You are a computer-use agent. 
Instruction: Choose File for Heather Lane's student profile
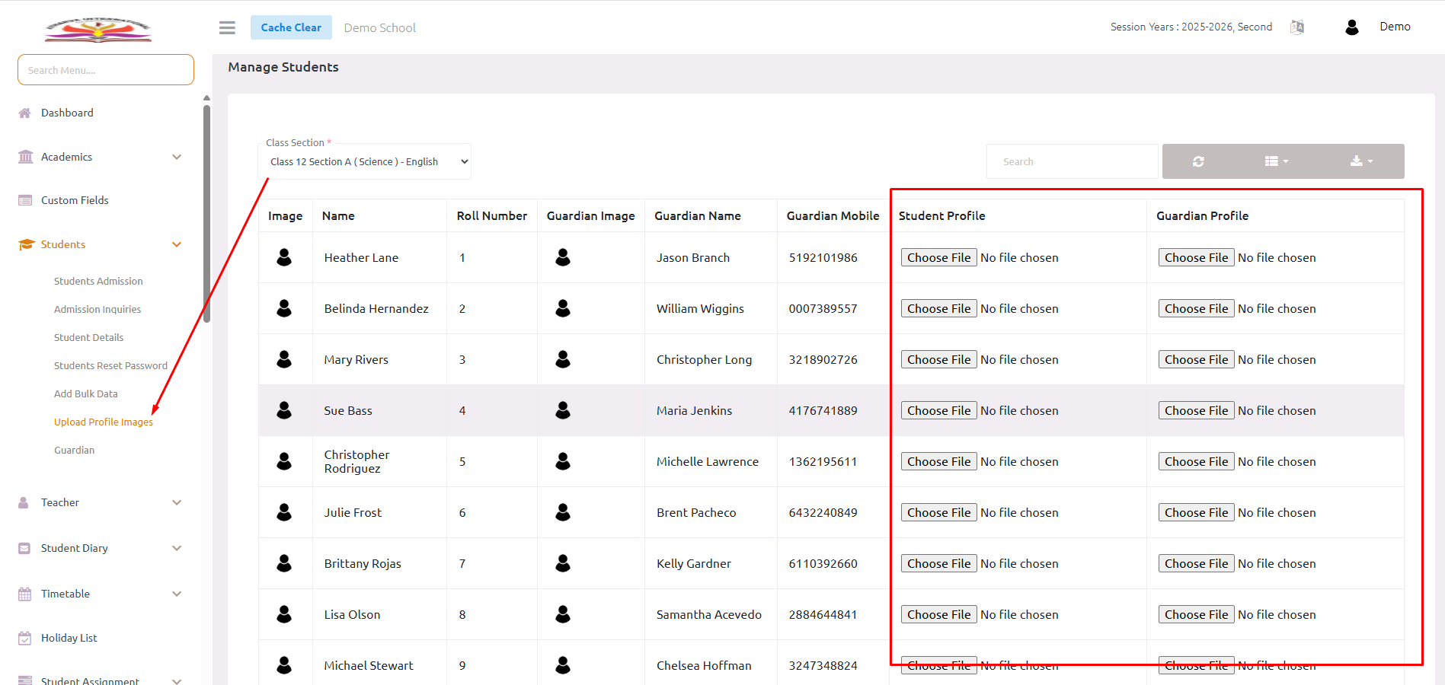pyautogui.click(x=938, y=258)
